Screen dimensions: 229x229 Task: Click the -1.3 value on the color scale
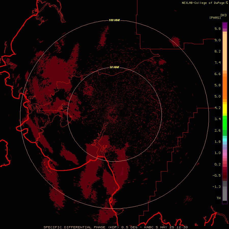[x=217, y=187]
